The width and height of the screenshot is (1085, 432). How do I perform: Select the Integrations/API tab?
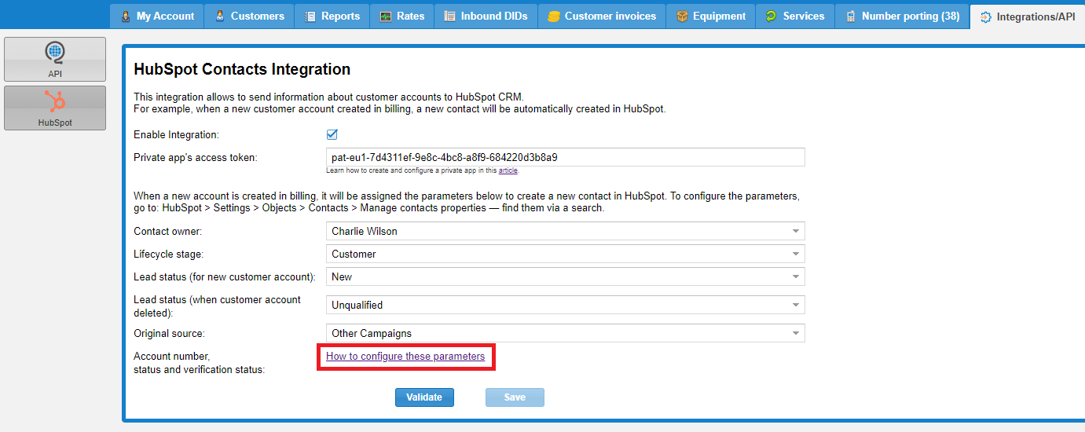[x=1028, y=16]
